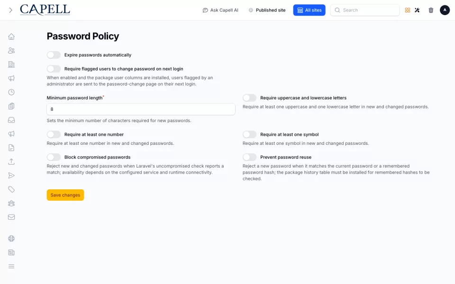455x284 pixels.
Task: Click the Save changes button
Action: pos(65,195)
